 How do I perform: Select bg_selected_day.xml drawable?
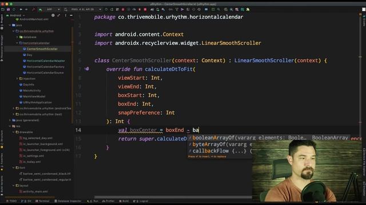click(36, 138)
